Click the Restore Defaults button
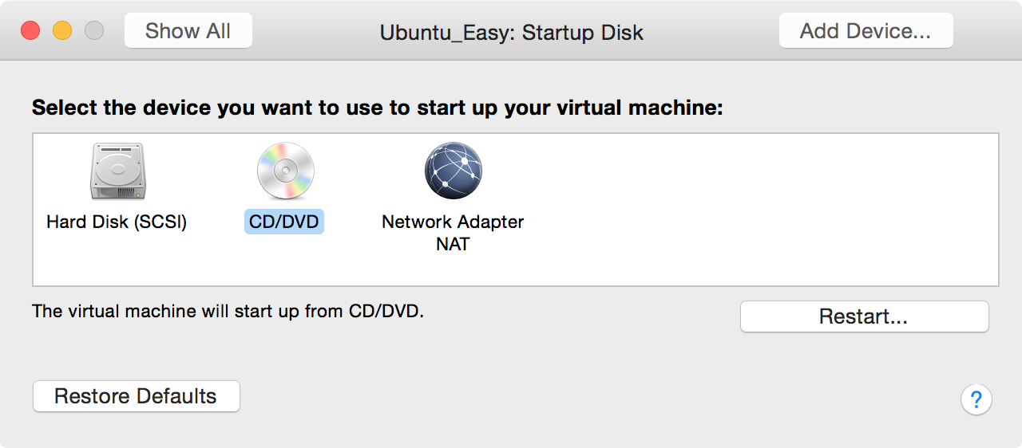 pos(136,396)
